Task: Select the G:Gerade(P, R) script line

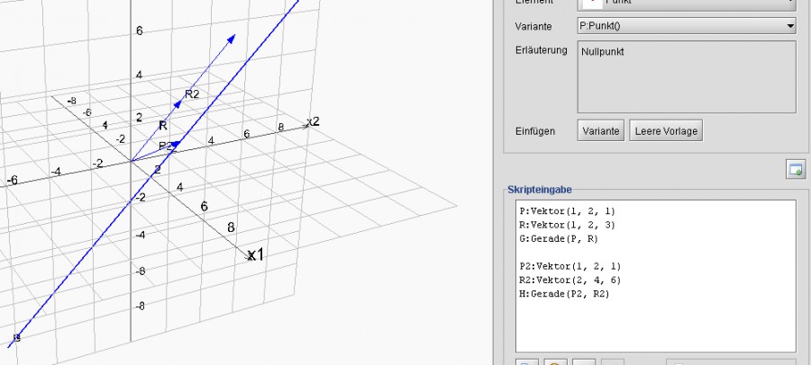Action: [558, 238]
